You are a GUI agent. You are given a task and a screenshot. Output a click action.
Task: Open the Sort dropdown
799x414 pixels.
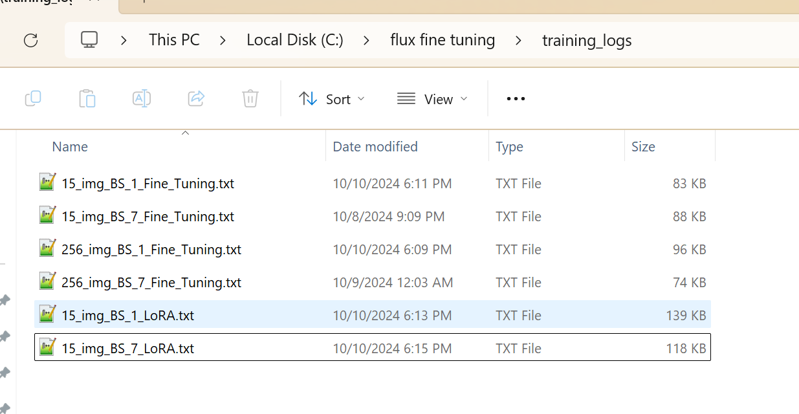coord(332,99)
